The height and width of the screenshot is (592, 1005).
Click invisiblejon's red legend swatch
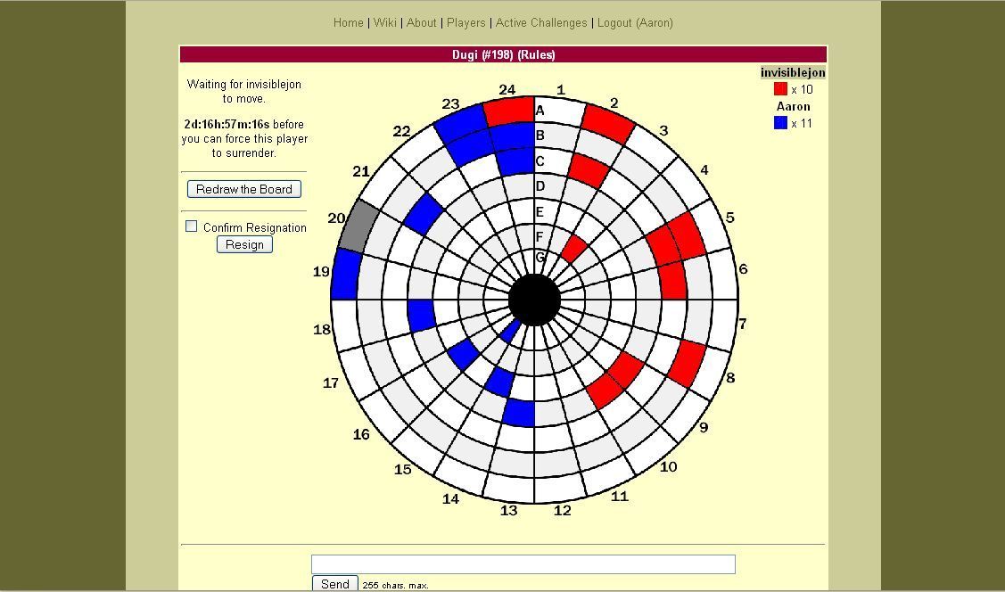pyautogui.click(x=780, y=89)
